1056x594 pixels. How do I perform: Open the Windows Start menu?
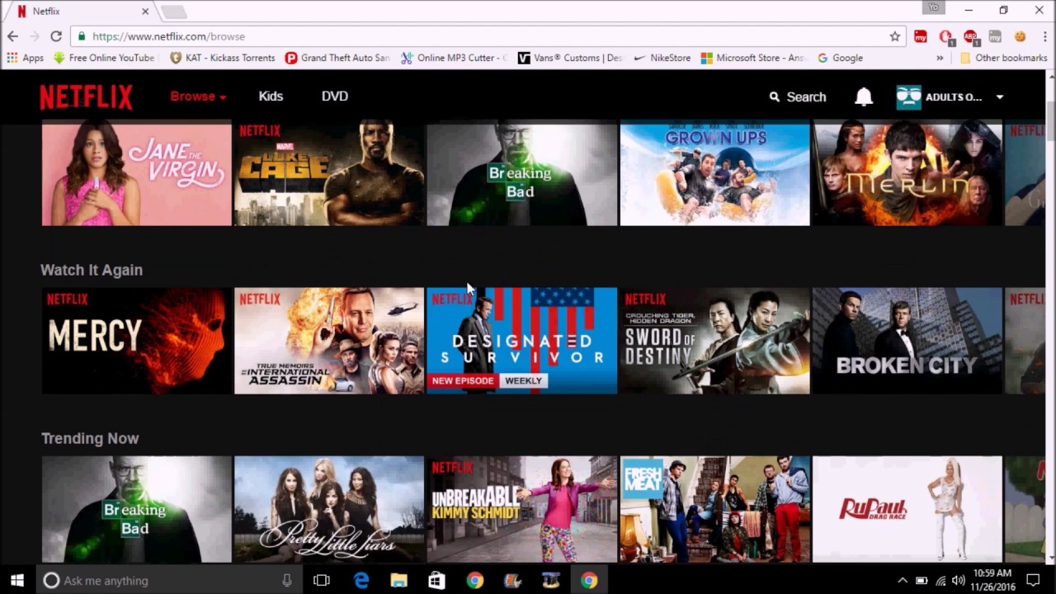[x=17, y=581]
